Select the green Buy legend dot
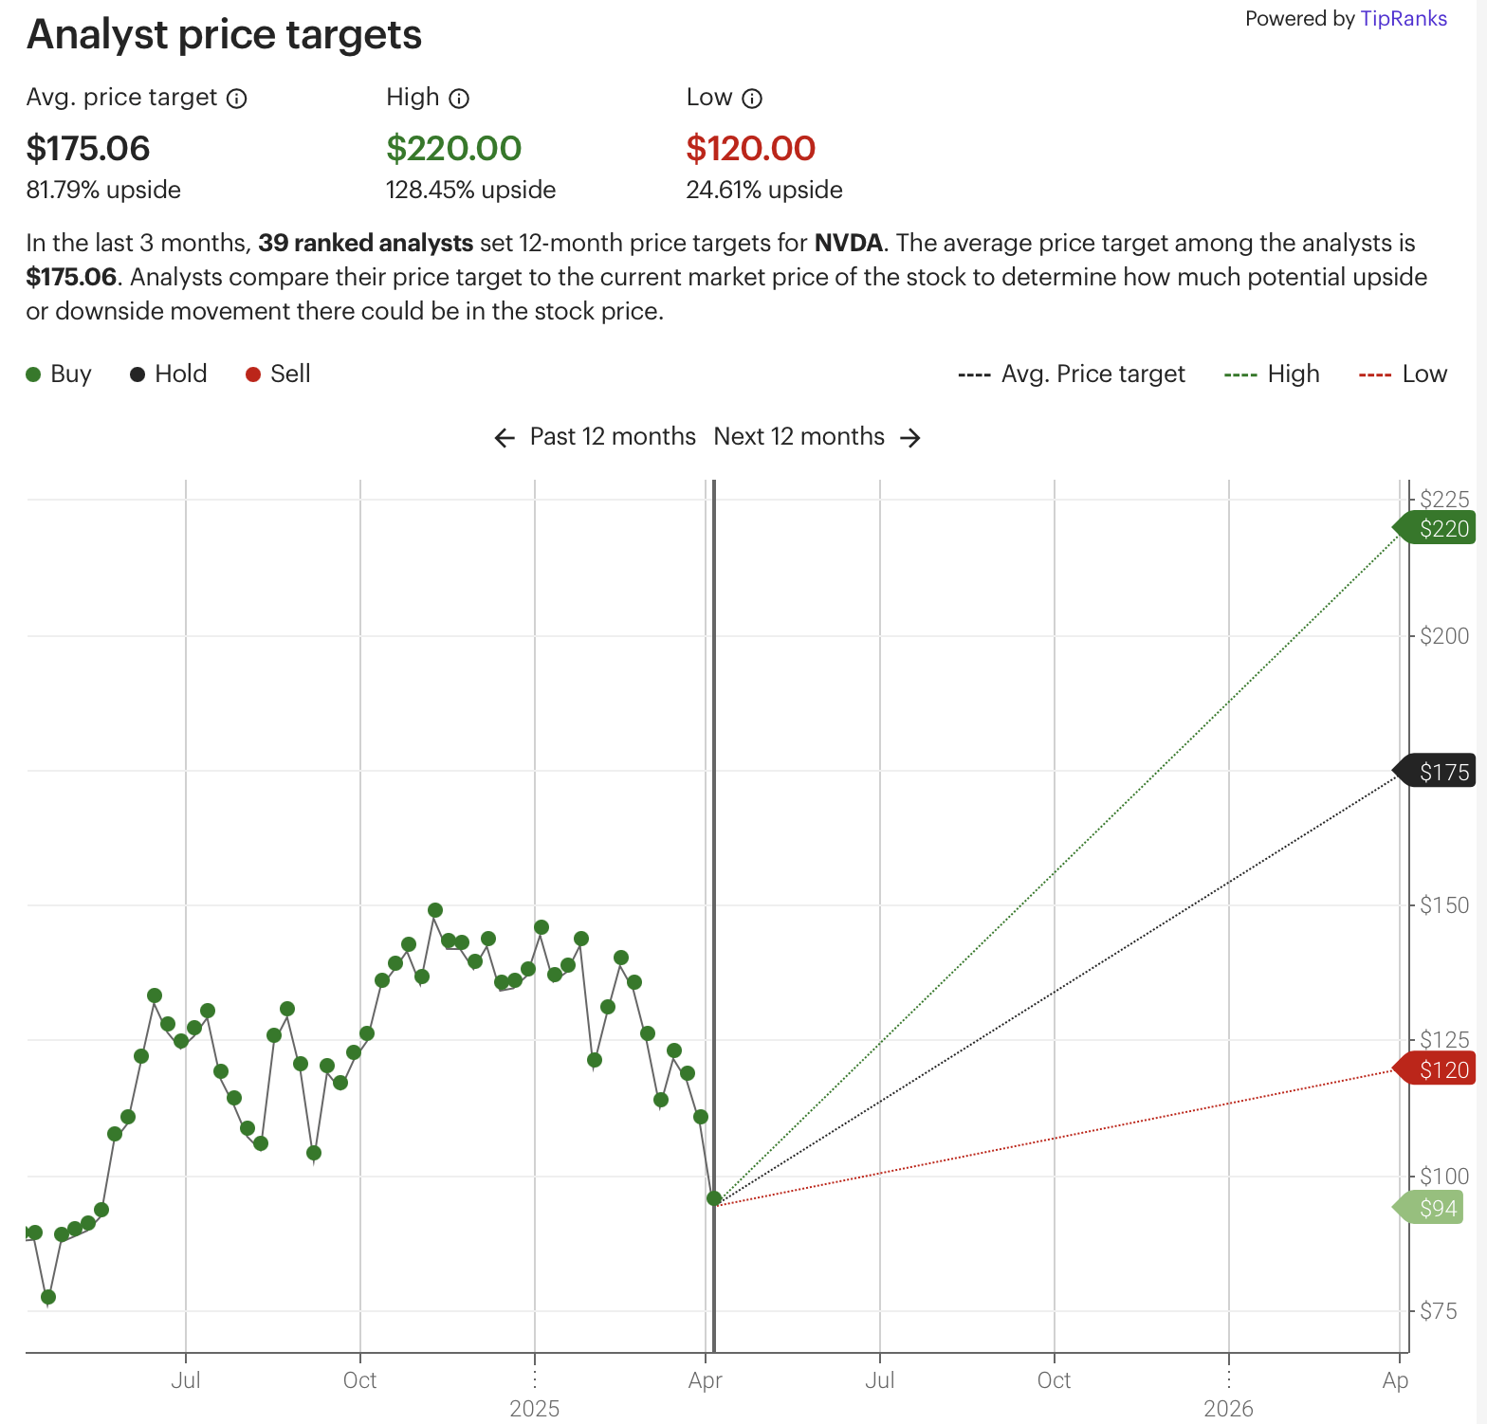The width and height of the screenshot is (1487, 1424). (x=34, y=374)
